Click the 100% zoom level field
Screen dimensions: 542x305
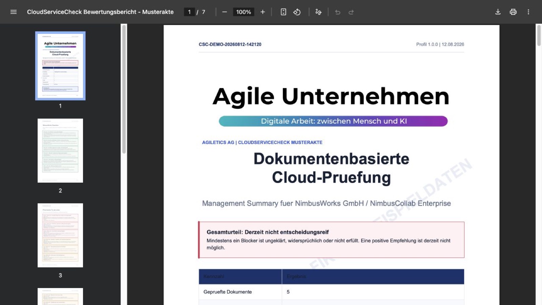244,12
